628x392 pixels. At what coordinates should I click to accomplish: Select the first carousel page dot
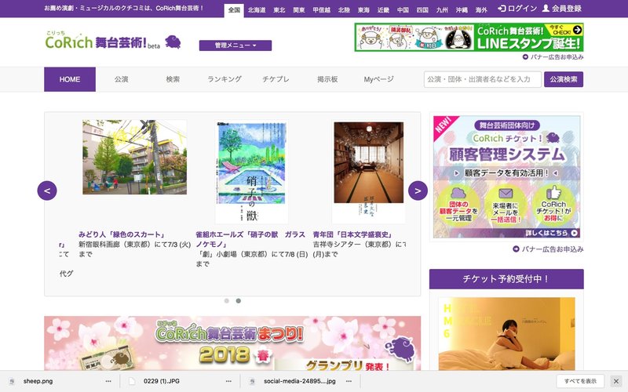tap(227, 301)
